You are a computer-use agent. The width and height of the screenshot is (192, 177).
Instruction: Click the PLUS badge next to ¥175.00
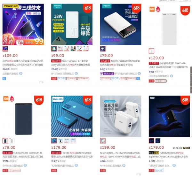click(x=186, y=148)
